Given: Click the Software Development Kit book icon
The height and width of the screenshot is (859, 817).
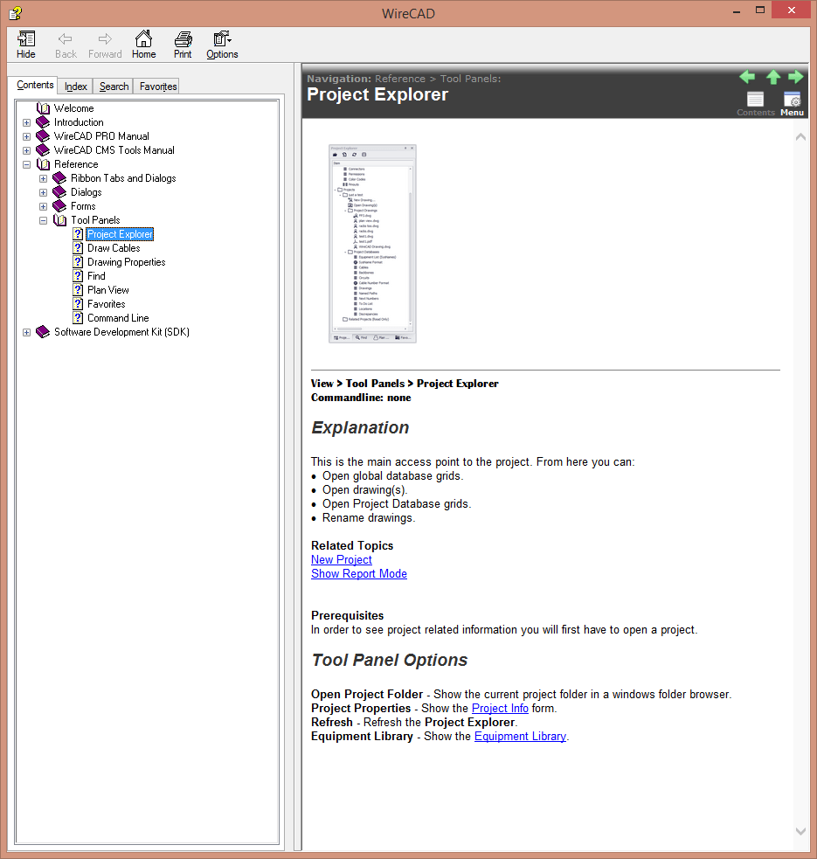Looking at the screenshot, I should [43, 332].
